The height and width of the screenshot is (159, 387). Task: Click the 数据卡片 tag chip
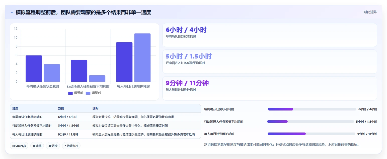tap(71, 146)
